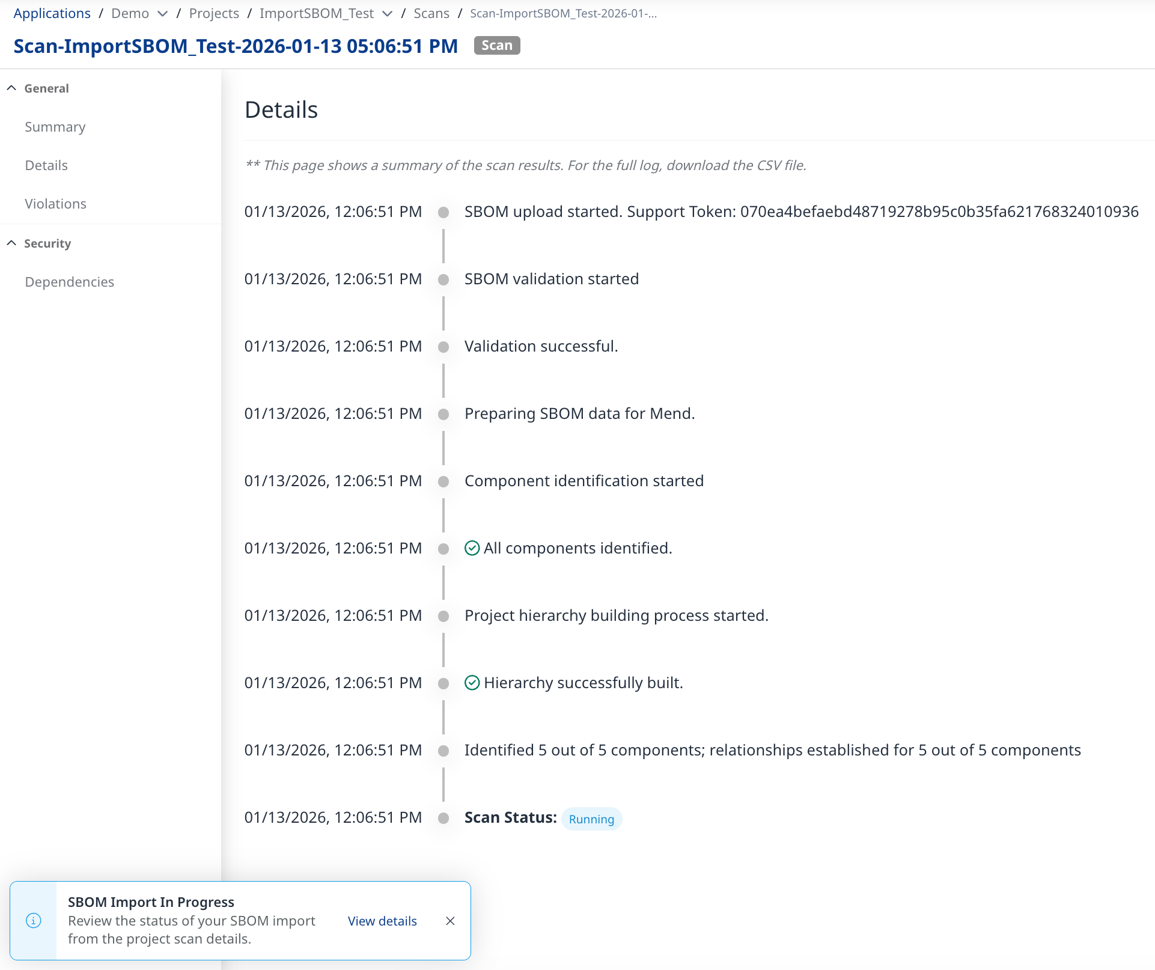The height and width of the screenshot is (970, 1155).
Task: Open the Demo application dropdown in breadcrumb
Action: pos(162,14)
